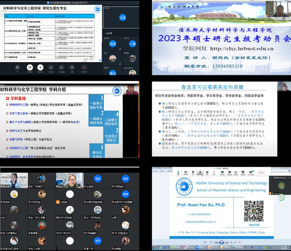Rotate image clockwise in Photo Viewer
Image resolution: width=291 pixels, height=251 pixels.
(x=235, y=242)
